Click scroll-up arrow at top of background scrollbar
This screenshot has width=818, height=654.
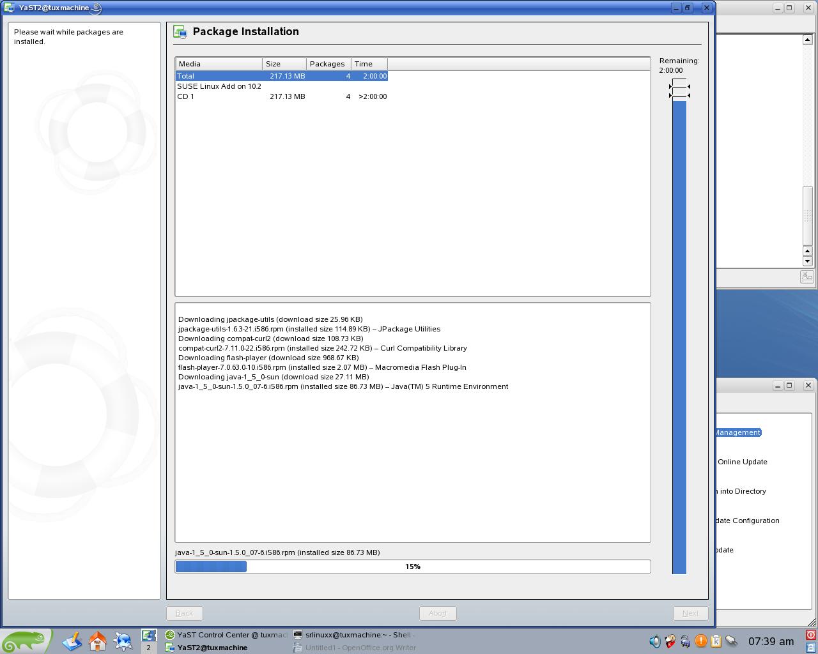coord(807,40)
